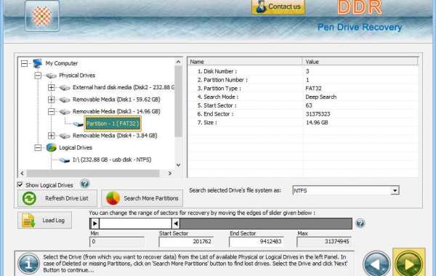Click right slider handle with left arrow

click(x=176, y=224)
